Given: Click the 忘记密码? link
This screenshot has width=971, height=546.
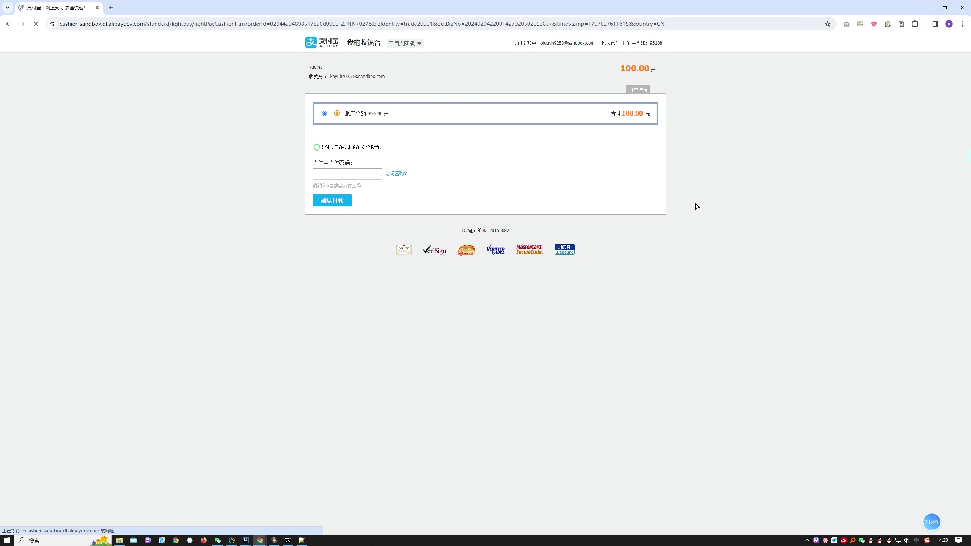Looking at the screenshot, I should point(396,173).
